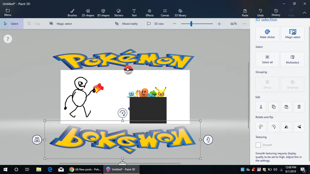Open the help question mark button
Screen dimensions: 310x174
[8, 39]
